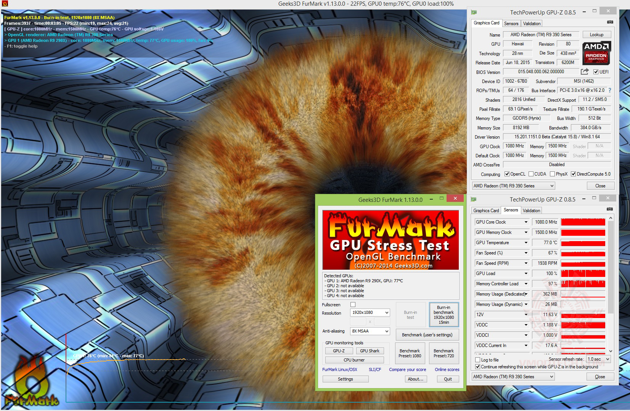630x411 pixels.
Task: Toggle the UEFI checkbox
Action: tap(596, 72)
